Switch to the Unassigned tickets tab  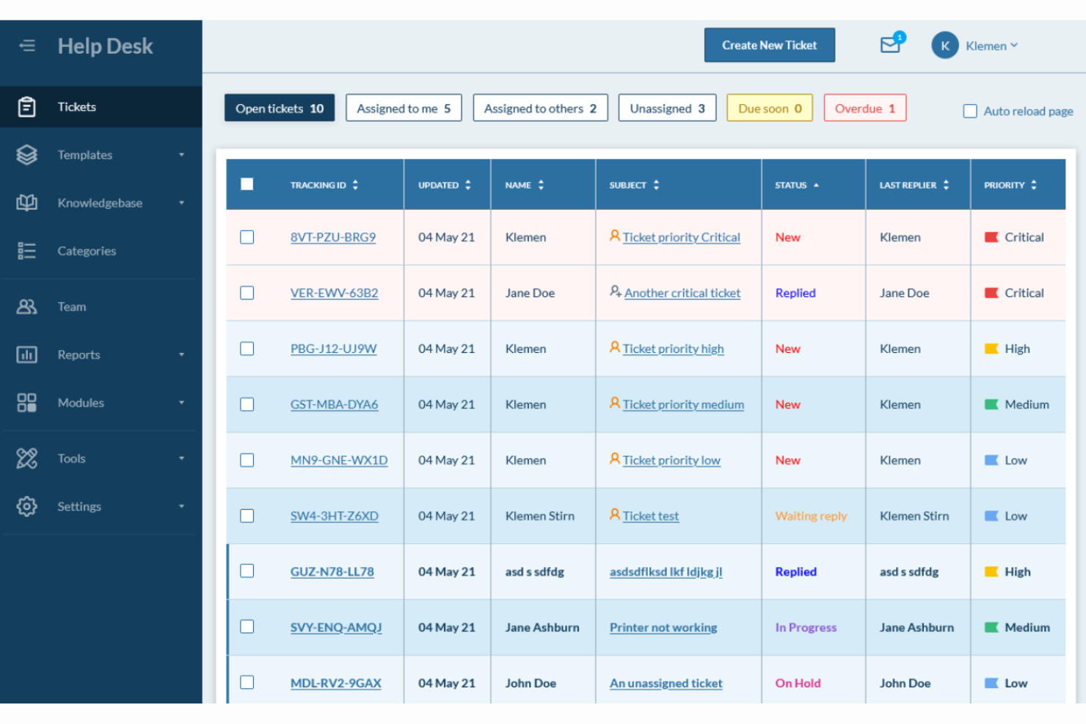click(x=667, y=108)
